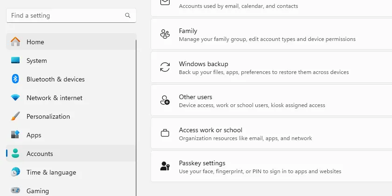Click the Windows backup sync arrows icon
The image size is (392, 196).
165,67
